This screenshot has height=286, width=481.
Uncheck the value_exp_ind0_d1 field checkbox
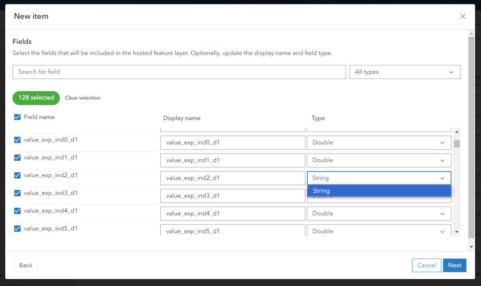(x=17, y=140)
